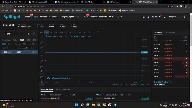Select Publicar apenas in sell panel

click(x=104, y=94)
